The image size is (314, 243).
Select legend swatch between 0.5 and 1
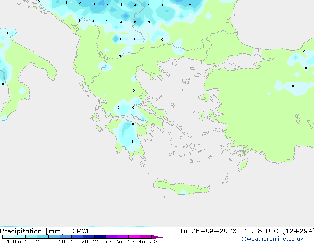[20, 237]
